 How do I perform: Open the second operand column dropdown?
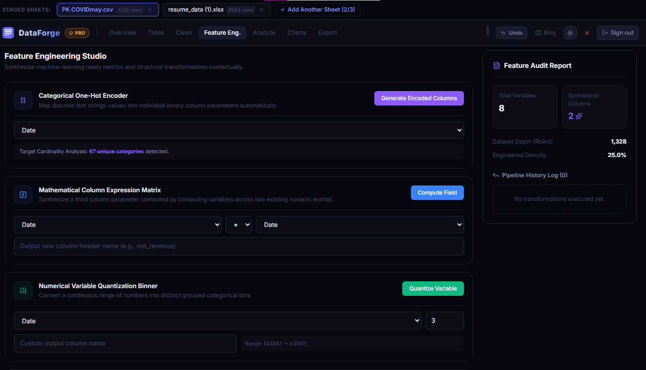(x=360, y=225)
